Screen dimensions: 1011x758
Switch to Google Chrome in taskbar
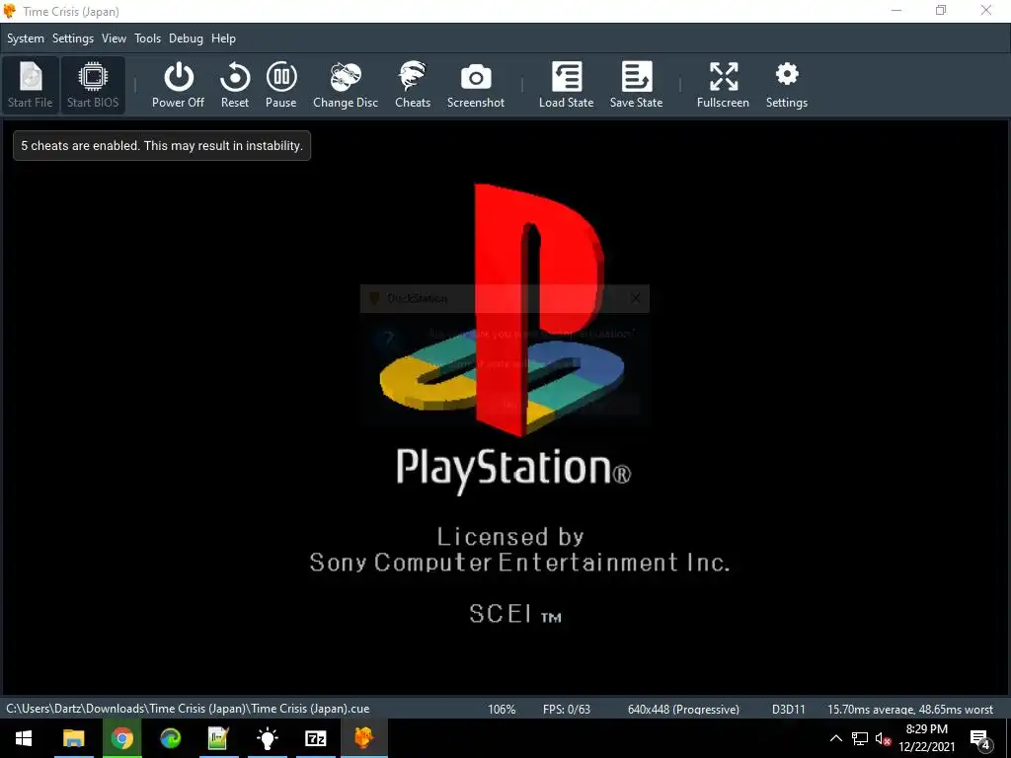[121, 738]
